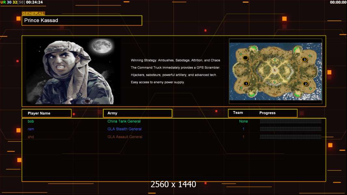Click ahd's loading progress bar
The image size is (347, 195).
pos(291,137)
